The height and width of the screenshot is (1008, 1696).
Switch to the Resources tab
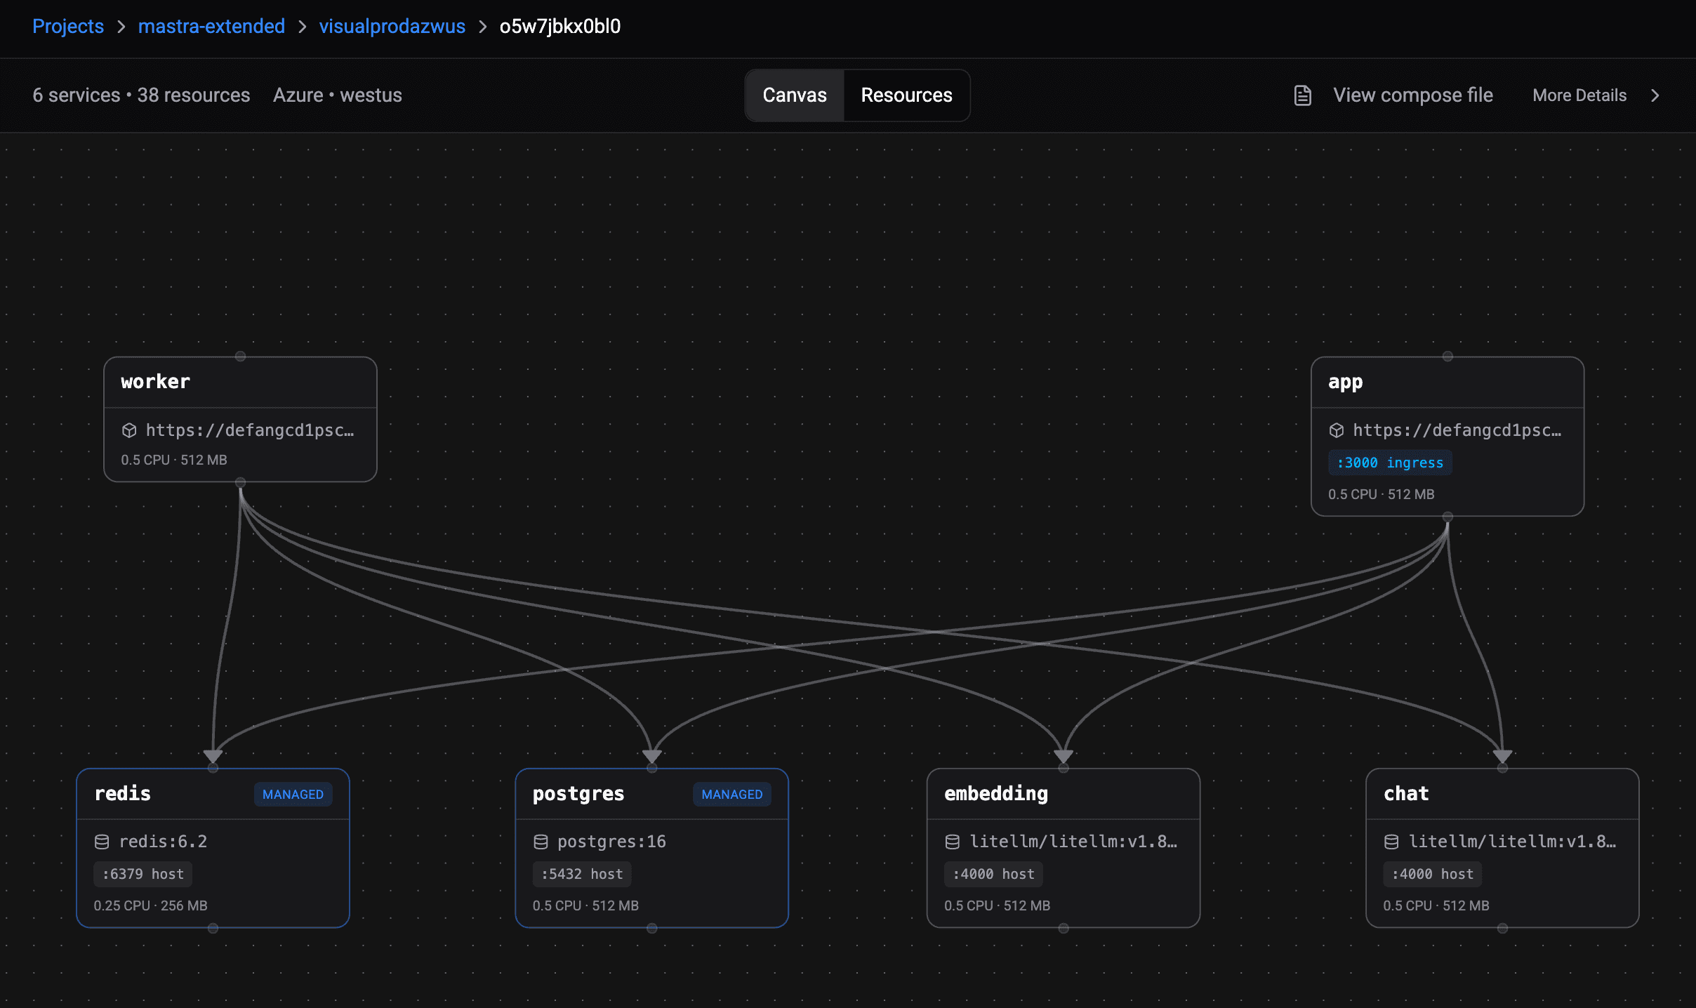(906, 95)
